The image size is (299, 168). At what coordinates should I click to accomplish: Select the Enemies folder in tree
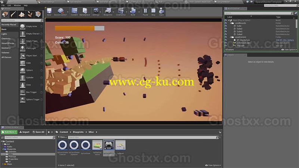pos(12,152)
